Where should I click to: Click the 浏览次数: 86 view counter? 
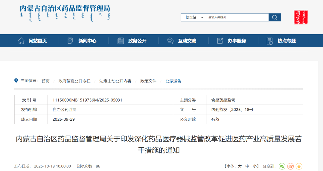tap(89, 166)
